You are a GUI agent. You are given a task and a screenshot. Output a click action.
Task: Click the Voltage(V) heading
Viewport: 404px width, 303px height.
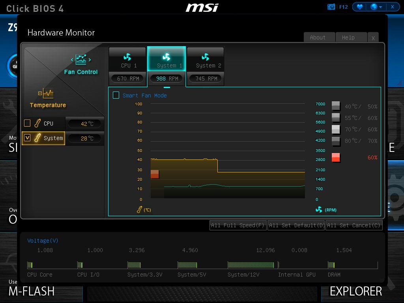click(x=43, y=241)
